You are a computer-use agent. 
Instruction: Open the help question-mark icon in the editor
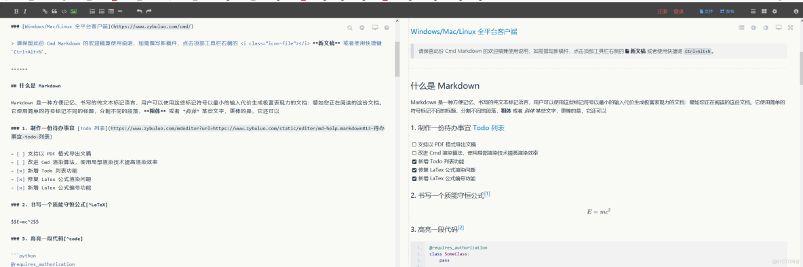point(387,28)
